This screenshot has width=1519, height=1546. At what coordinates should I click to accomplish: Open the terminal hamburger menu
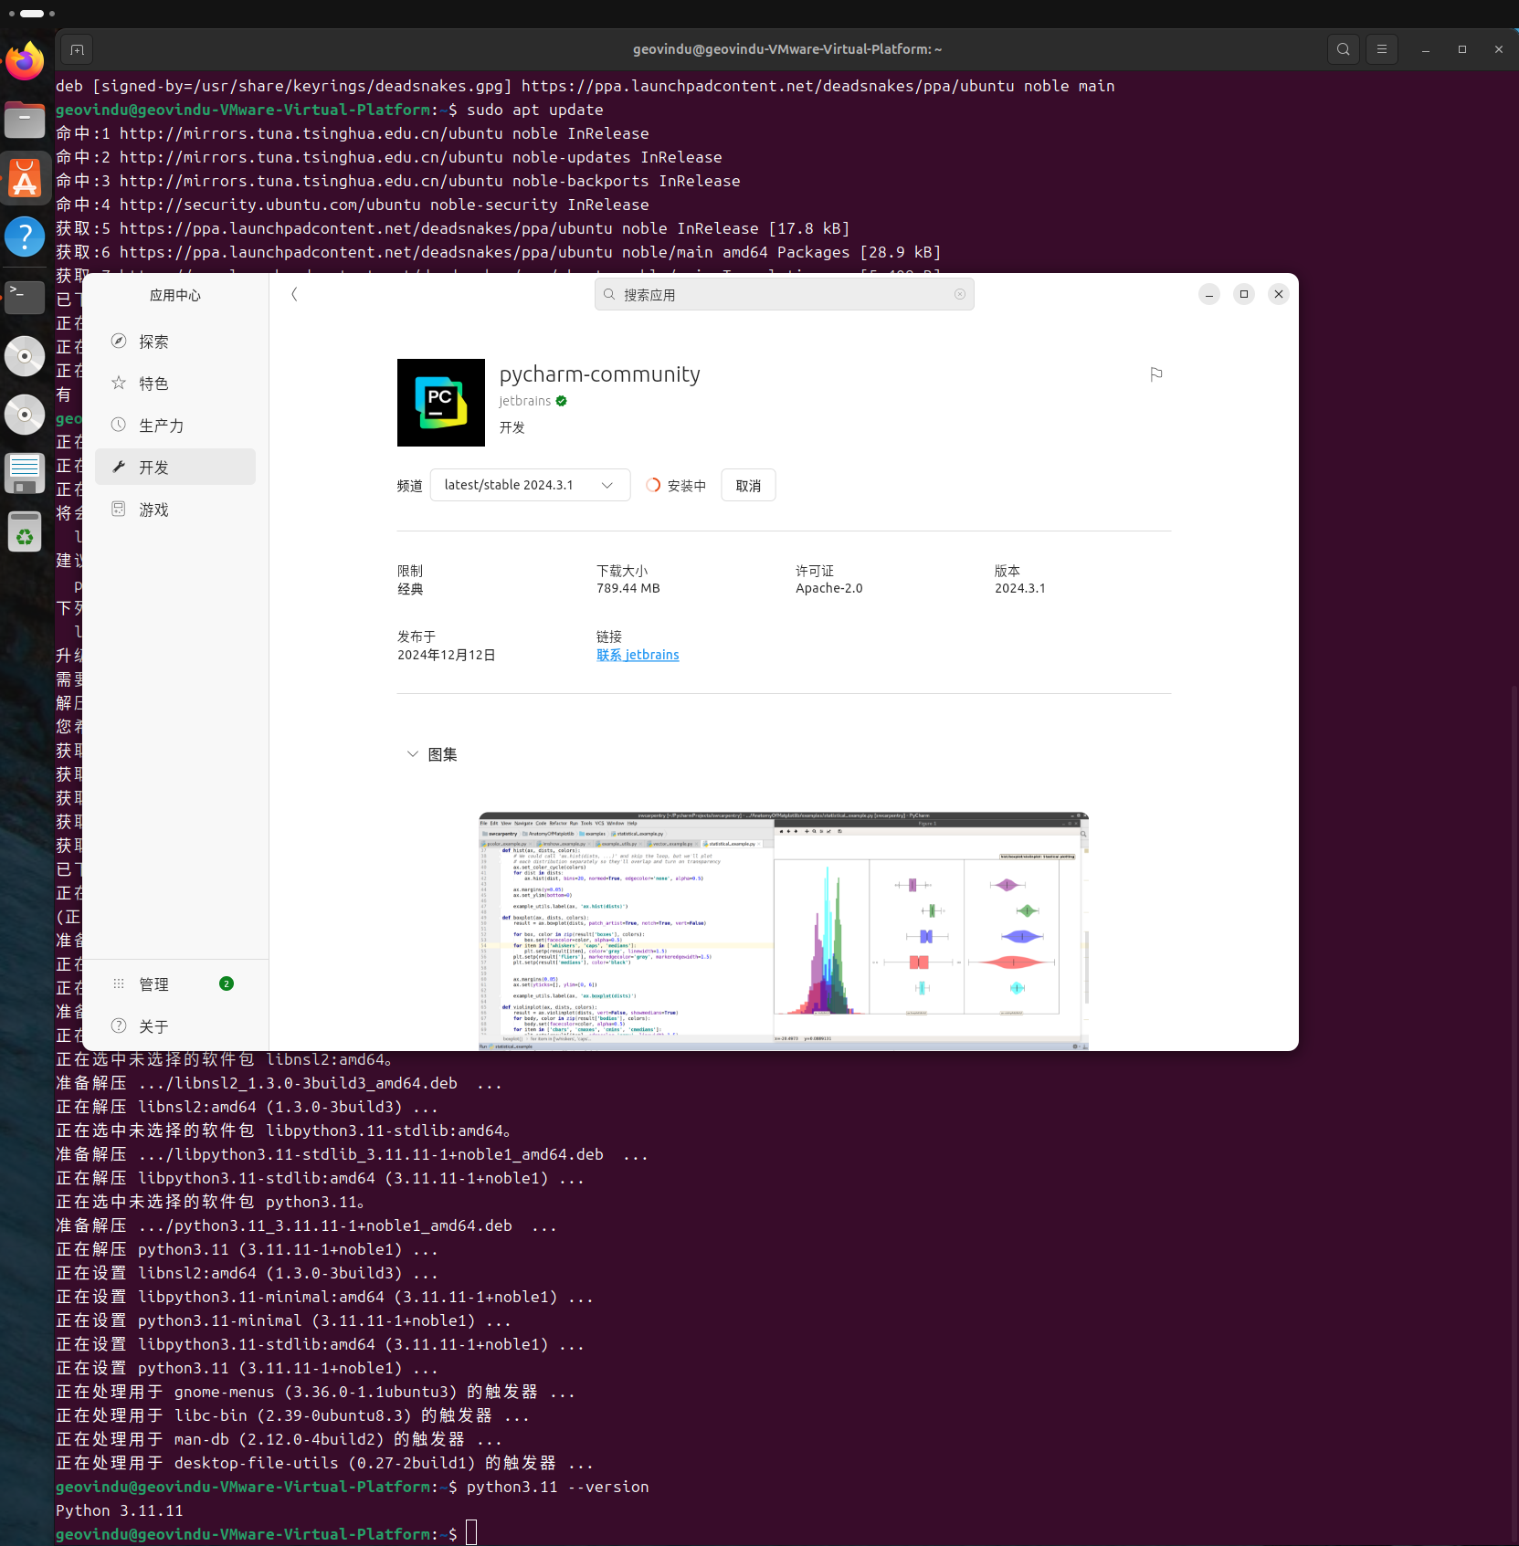coord(1381,49)
